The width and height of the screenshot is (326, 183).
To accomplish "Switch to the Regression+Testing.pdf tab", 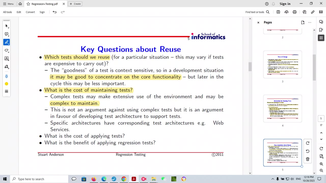I will [x=45, y=4].
